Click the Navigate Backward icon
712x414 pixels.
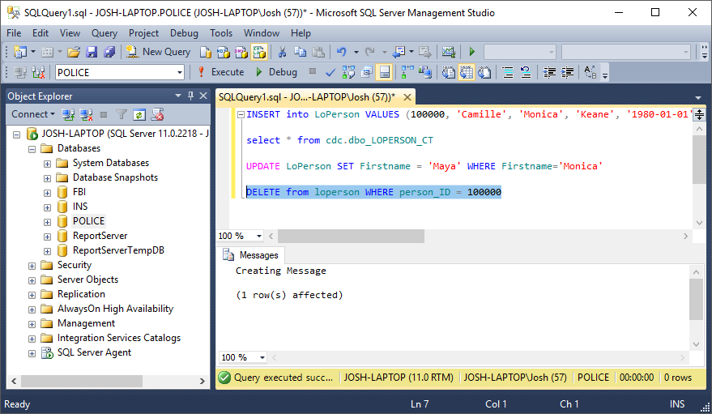click(399, 52)
